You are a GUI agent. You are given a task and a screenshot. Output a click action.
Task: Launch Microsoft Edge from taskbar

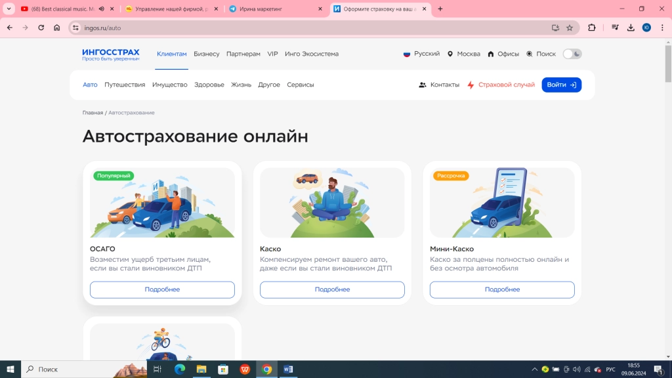pyautogui.click(x=180, y=369)
